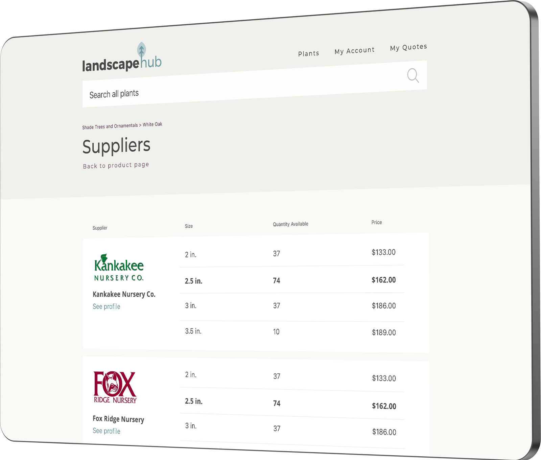Click the Price column header
The image size is (541, 460).
(377, 222)
